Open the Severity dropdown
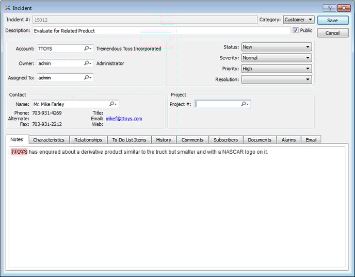The image size is (355, 277). tap(277, 58)
